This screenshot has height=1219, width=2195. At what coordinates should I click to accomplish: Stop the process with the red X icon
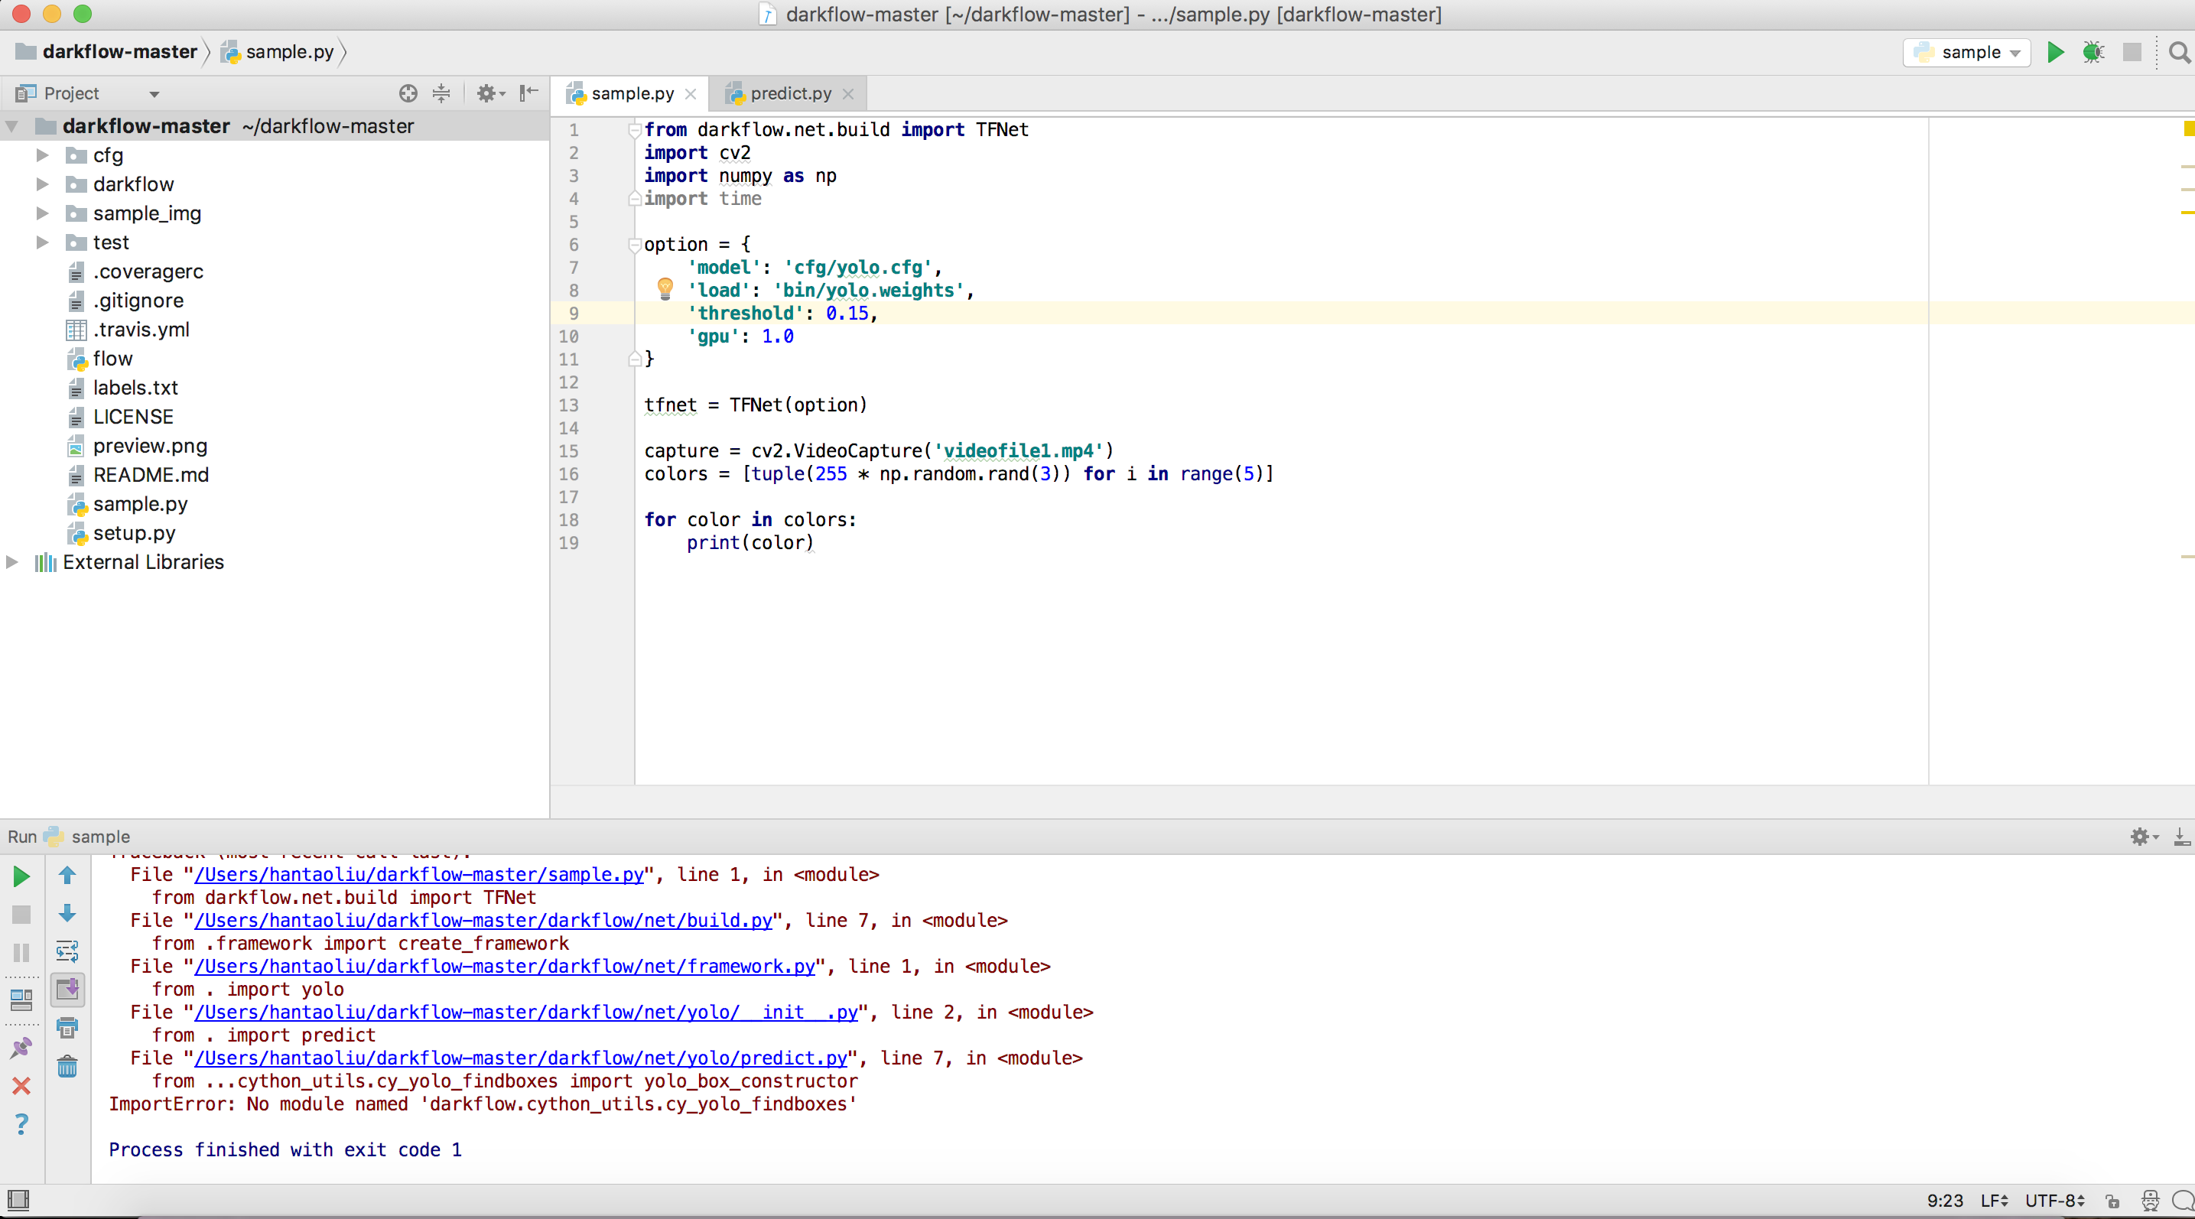pos(21,1086)
